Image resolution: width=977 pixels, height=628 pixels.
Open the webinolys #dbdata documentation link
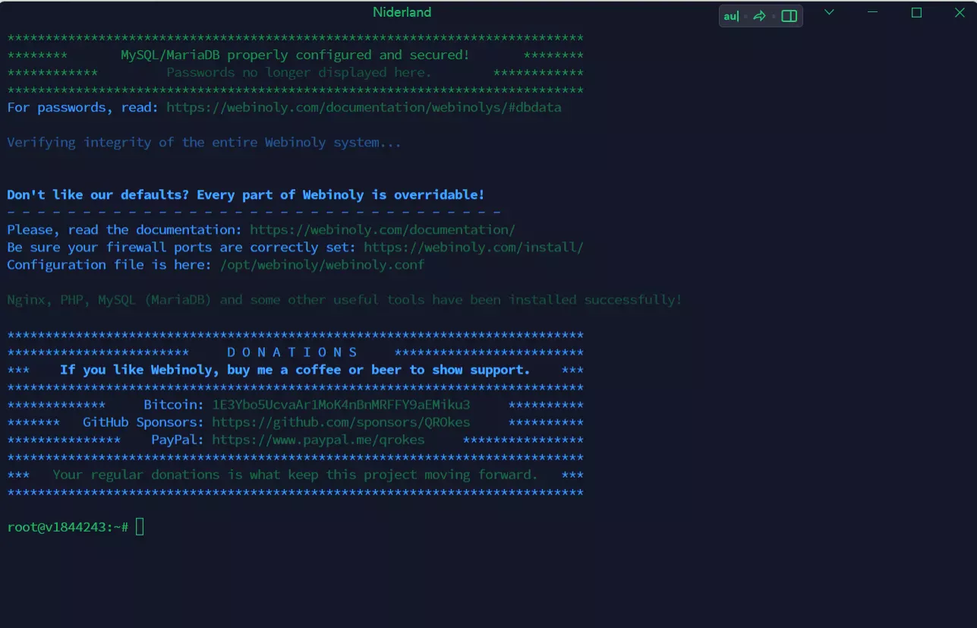[364, 107]
